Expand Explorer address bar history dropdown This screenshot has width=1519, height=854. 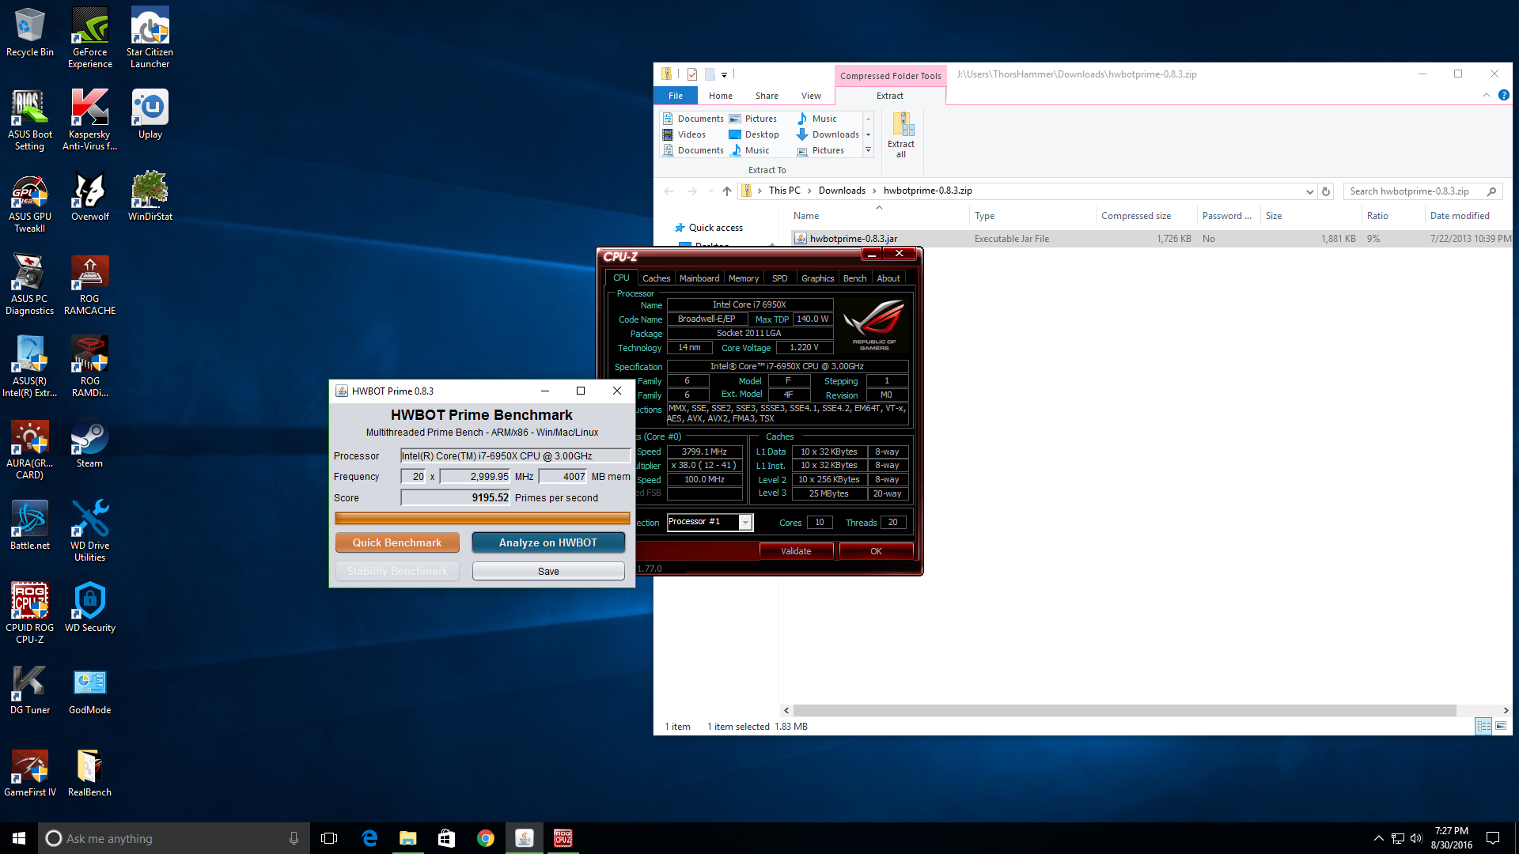[1310, 191]
